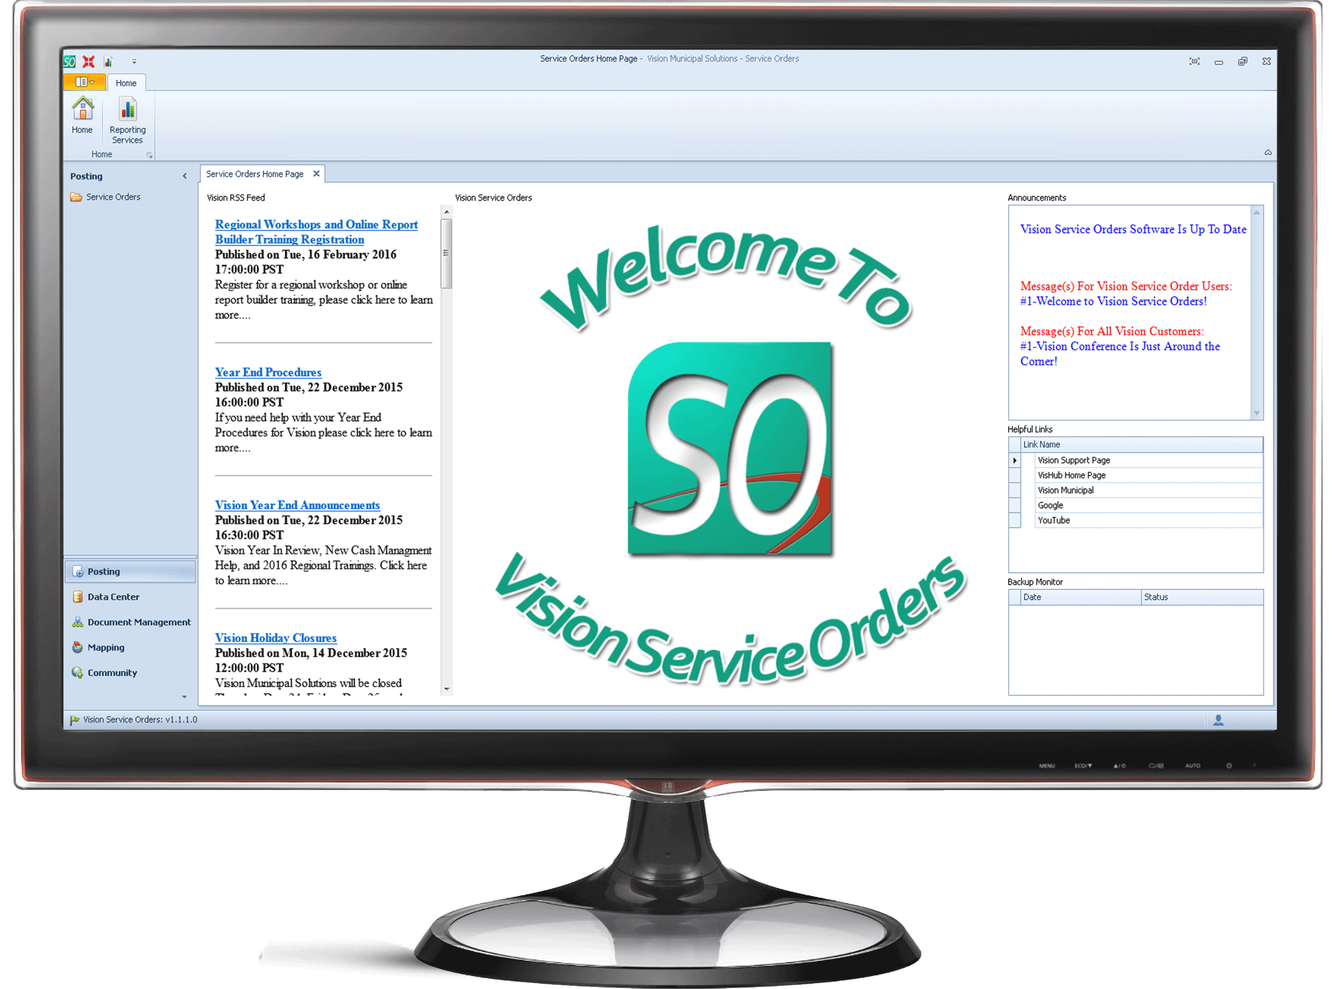Expand navigation pane options arrow at bottom

click(x=184, y=697)
